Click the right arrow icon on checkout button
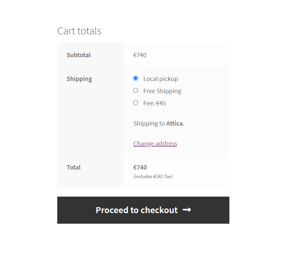This screenshot has height=265, width=286. click(x=187, y=210)
